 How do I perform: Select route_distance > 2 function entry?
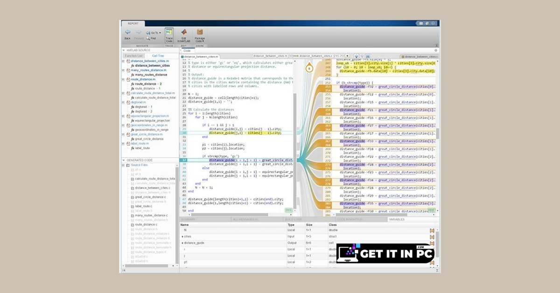click(x=146, y=84)
